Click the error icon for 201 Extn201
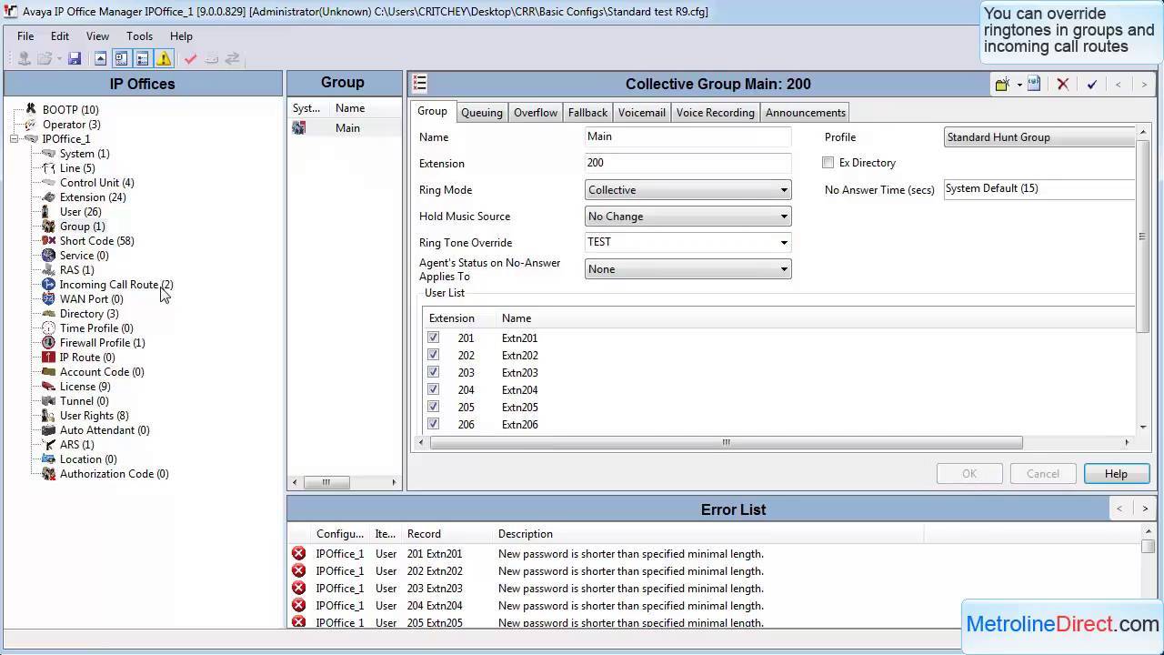The height and width of the screenshot is (655, 1164). pos(298,553)
